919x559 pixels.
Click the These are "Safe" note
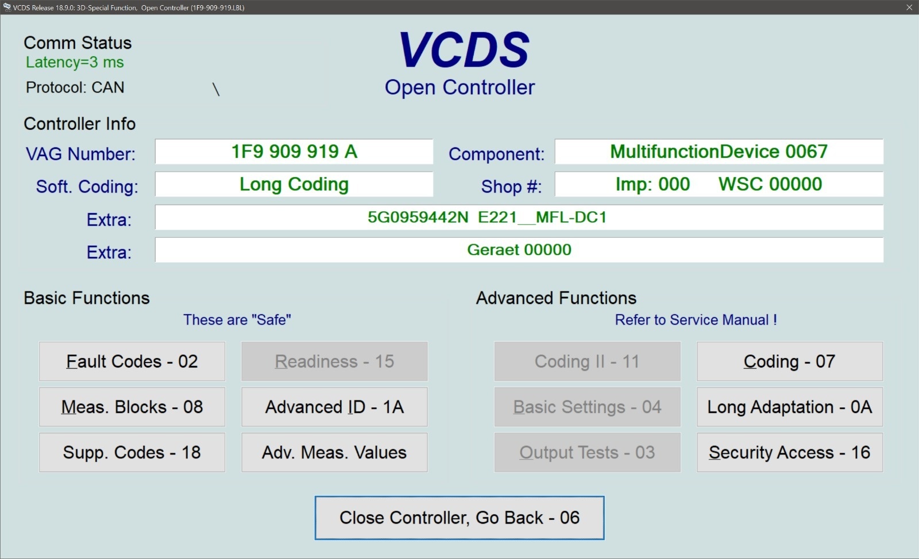coord(237,320)
